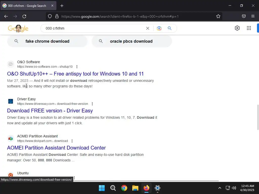Image resolution: width=259 pixels, height=194 pixels.
Task: Open the Firefox application menu
Action: pos(253,16)
